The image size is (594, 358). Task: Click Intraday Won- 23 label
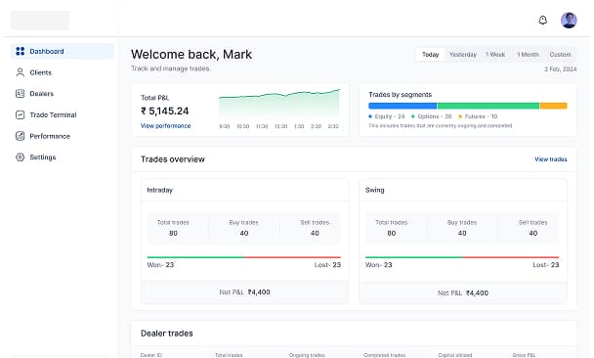tap(160, 265)
